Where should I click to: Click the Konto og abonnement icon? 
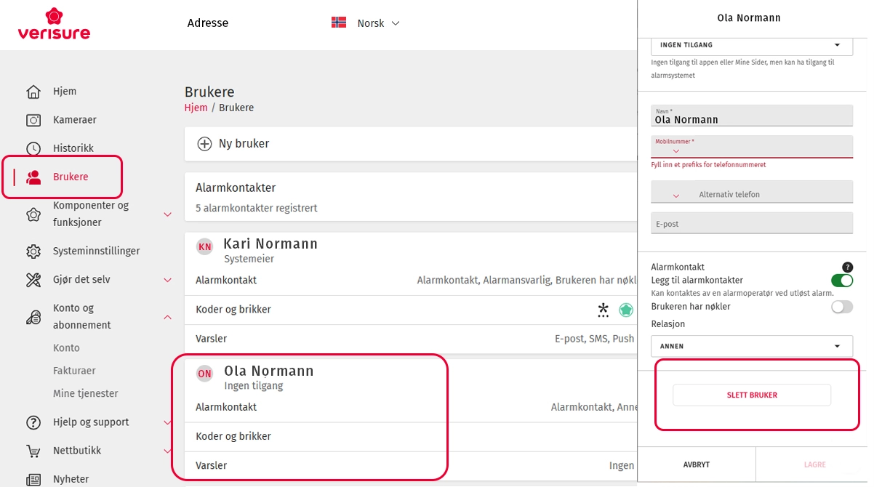coord(33,317)
